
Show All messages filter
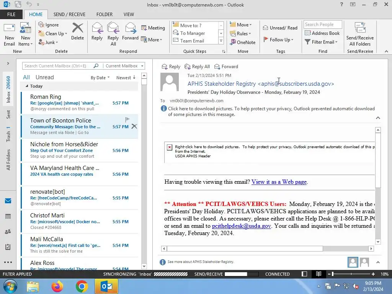[x=26, y=77]
